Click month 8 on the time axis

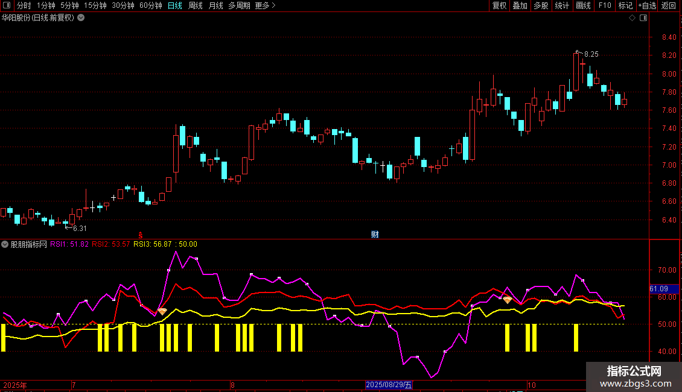click(x=233, y=385)
